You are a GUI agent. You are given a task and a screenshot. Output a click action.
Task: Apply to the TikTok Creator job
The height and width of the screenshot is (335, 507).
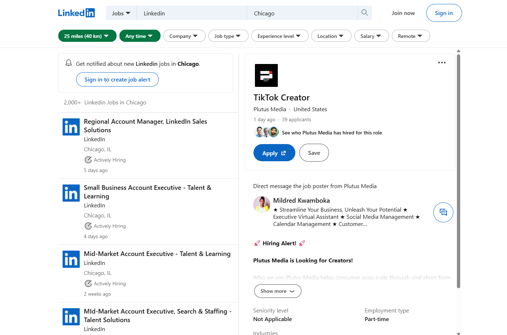(x=274, y=153)
